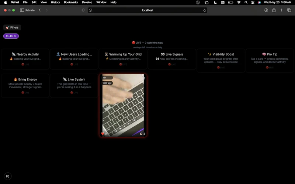Image resolution: width=295 pixels, height=184 pixels.
Task: Click the New profiles incoming text
Action: pos(172,59)
